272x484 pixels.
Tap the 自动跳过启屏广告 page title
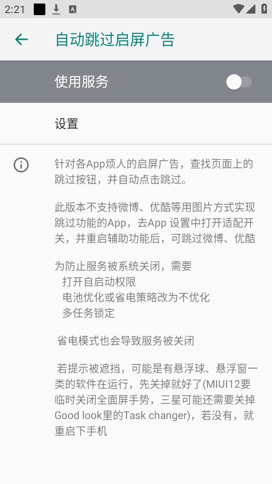coord(115,39)
